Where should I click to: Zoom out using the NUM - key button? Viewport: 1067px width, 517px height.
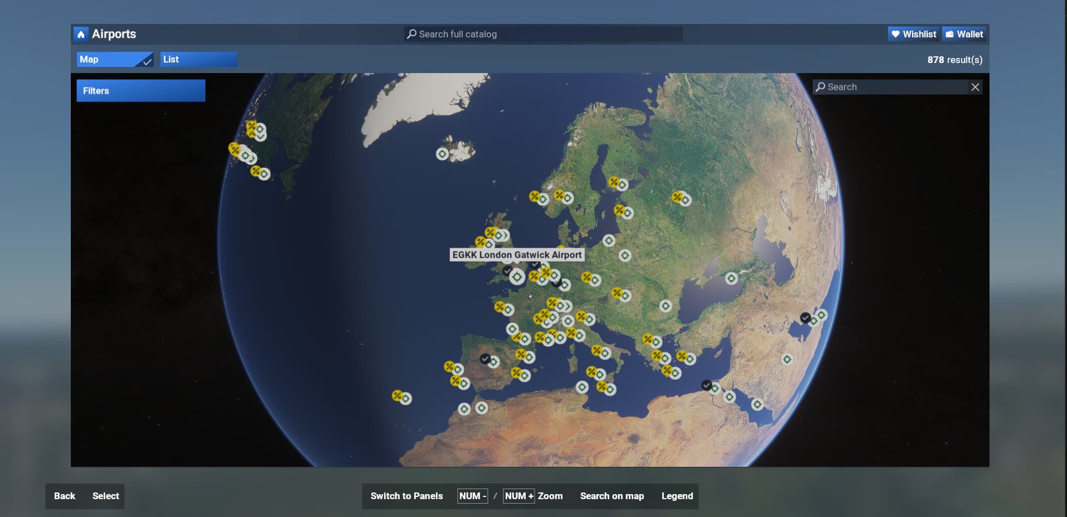pyautogui.click(x=473, y=496)
